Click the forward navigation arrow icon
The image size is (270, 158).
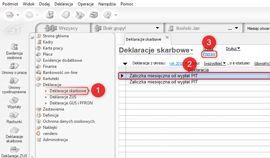coord(29,15)
